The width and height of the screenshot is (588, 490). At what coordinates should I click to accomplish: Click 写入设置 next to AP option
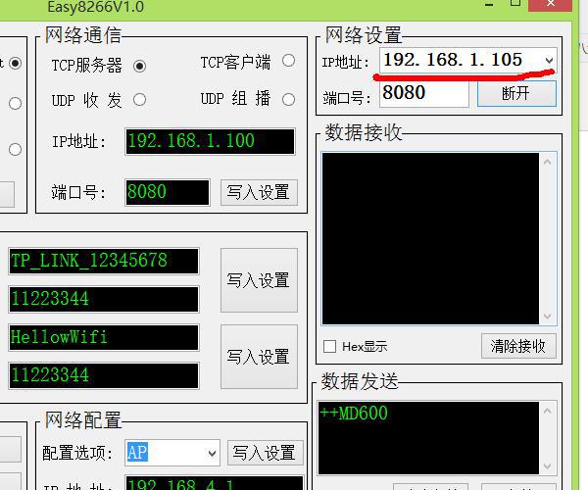coord(265,453)
